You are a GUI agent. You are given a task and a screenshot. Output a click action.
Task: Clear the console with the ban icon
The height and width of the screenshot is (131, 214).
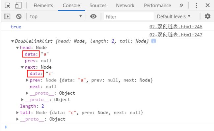(x=19, y=16)
